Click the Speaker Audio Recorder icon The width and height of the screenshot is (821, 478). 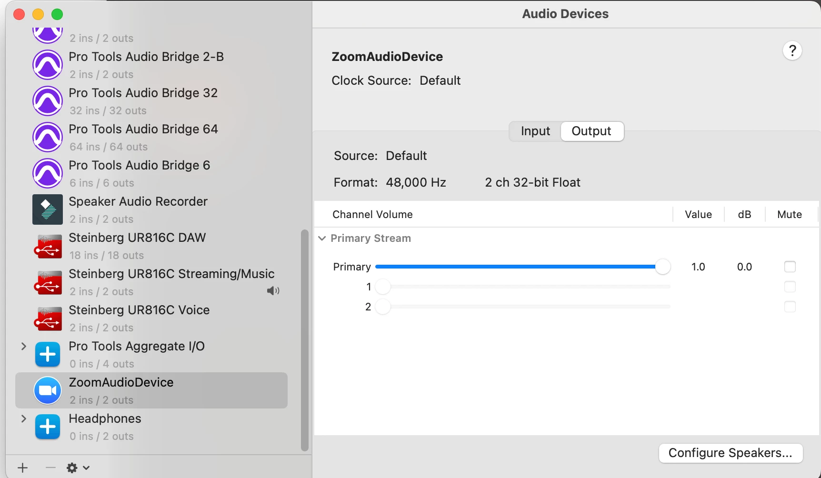point(48,209)
